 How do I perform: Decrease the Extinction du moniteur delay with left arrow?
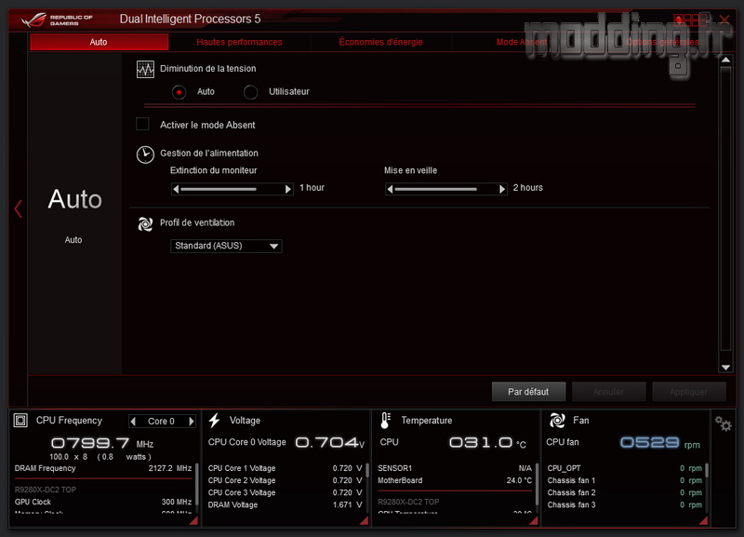pyautogui.click(x=176, y=189)
